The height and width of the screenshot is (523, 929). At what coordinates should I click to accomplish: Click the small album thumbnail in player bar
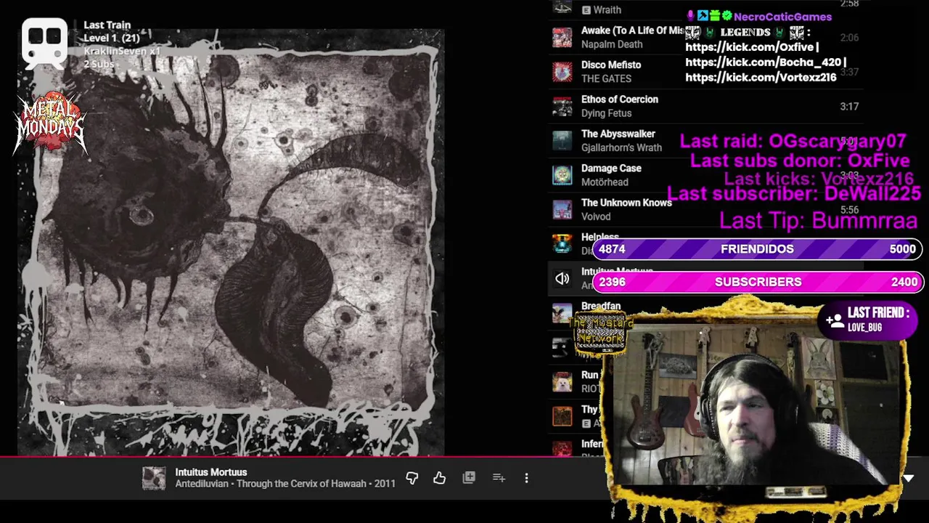point(154,478)
